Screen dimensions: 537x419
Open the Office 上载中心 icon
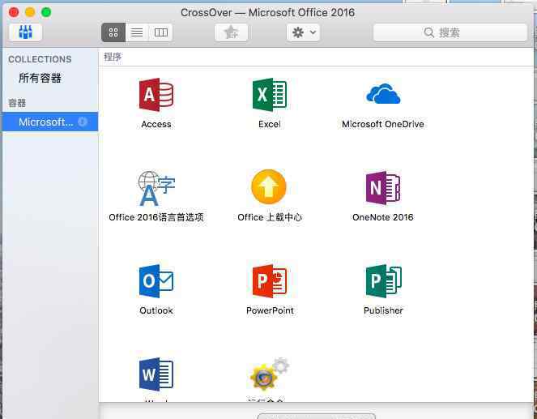[269, 187]
